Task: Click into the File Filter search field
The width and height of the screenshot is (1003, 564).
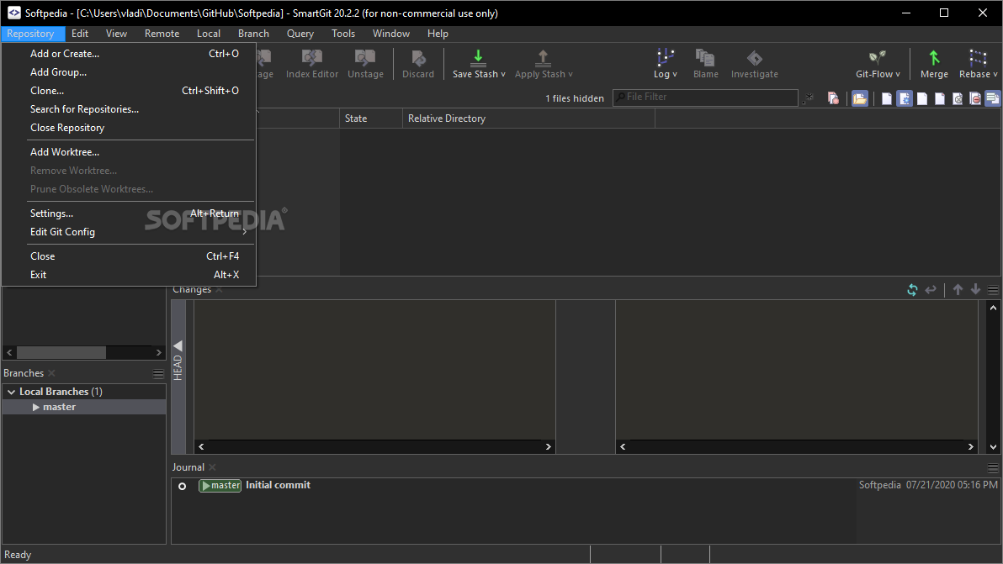Action: point(706,98)
